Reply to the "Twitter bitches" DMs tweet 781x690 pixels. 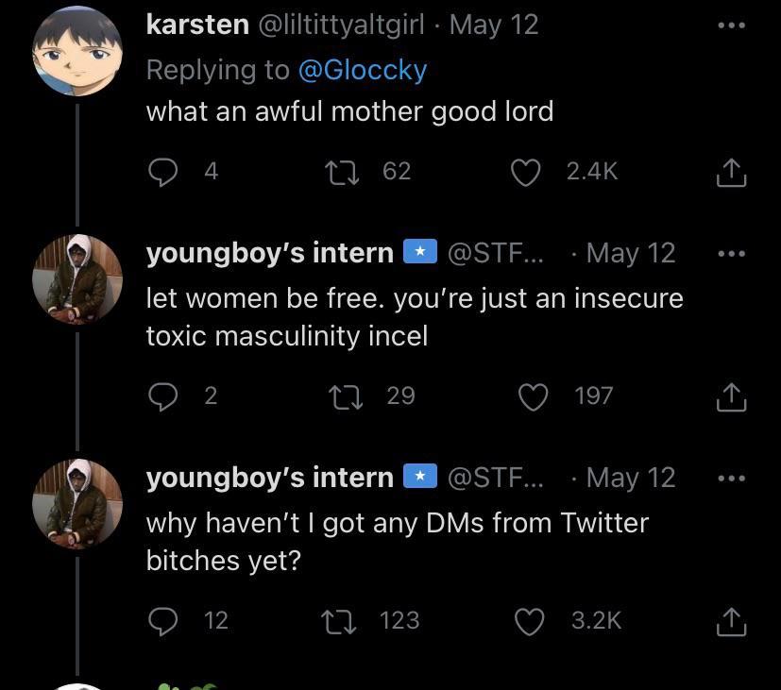point(164,620)
